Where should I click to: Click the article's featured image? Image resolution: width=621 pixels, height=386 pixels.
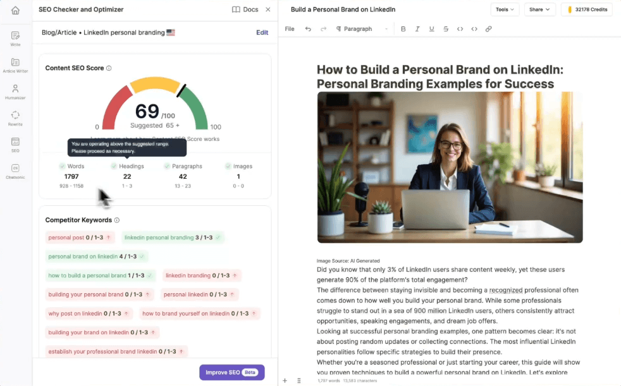450,167
